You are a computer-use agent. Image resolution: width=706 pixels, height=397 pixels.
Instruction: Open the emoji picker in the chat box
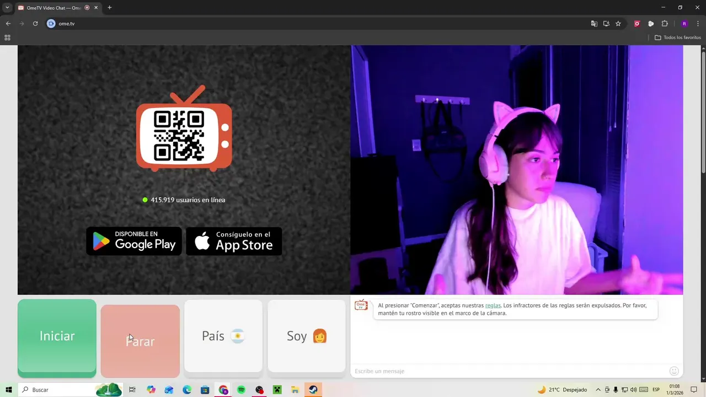click(x=674, y=371)
